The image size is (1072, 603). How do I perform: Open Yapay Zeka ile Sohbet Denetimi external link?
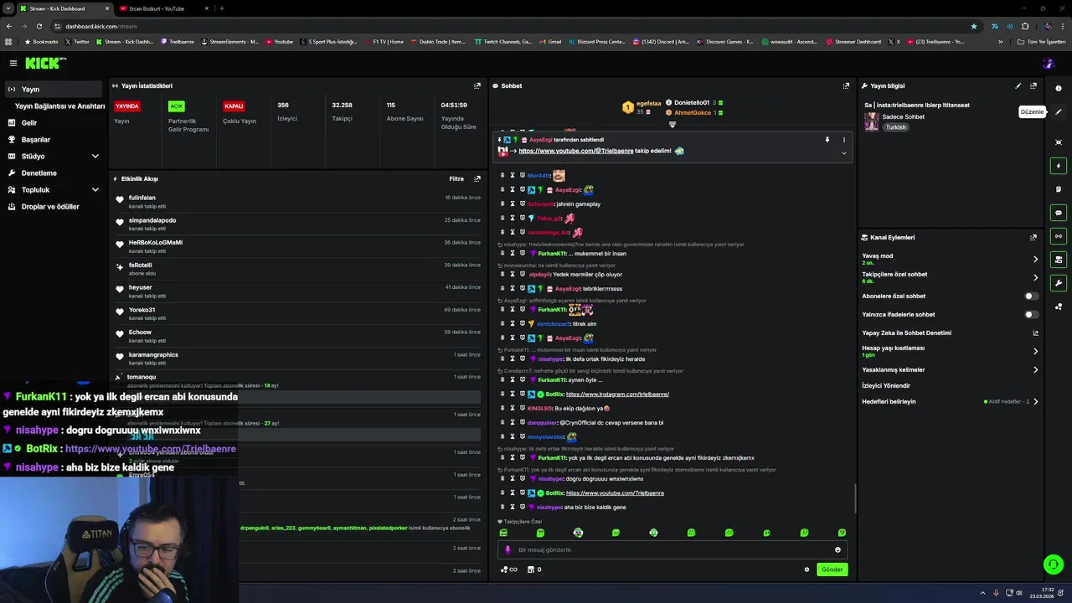tap(1035, 333)
